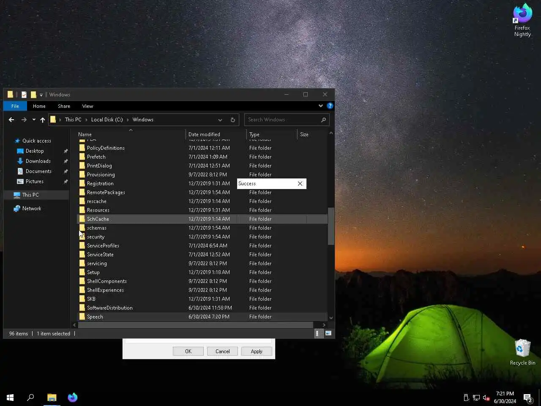Open Firefox Nightly desktop shortcut
Image resolution: width=541 pixels, height=406 pixels.
point(522,20)
